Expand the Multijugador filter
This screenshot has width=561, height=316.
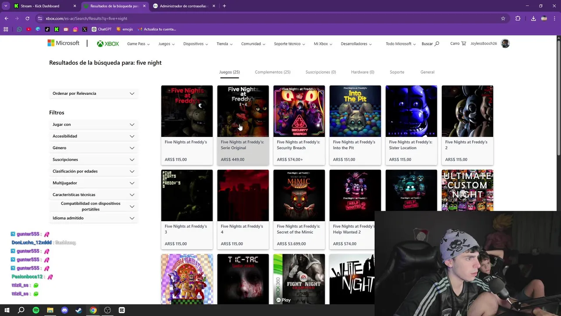93,183
